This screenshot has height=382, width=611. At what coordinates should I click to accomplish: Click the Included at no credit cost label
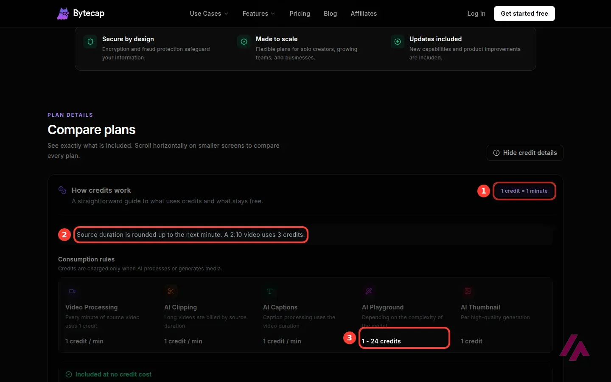point(113,374)
